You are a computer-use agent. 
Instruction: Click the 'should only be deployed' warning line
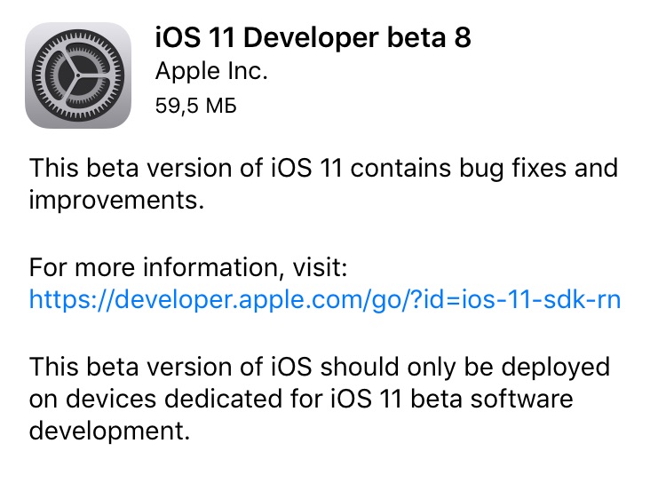[465, 367]
